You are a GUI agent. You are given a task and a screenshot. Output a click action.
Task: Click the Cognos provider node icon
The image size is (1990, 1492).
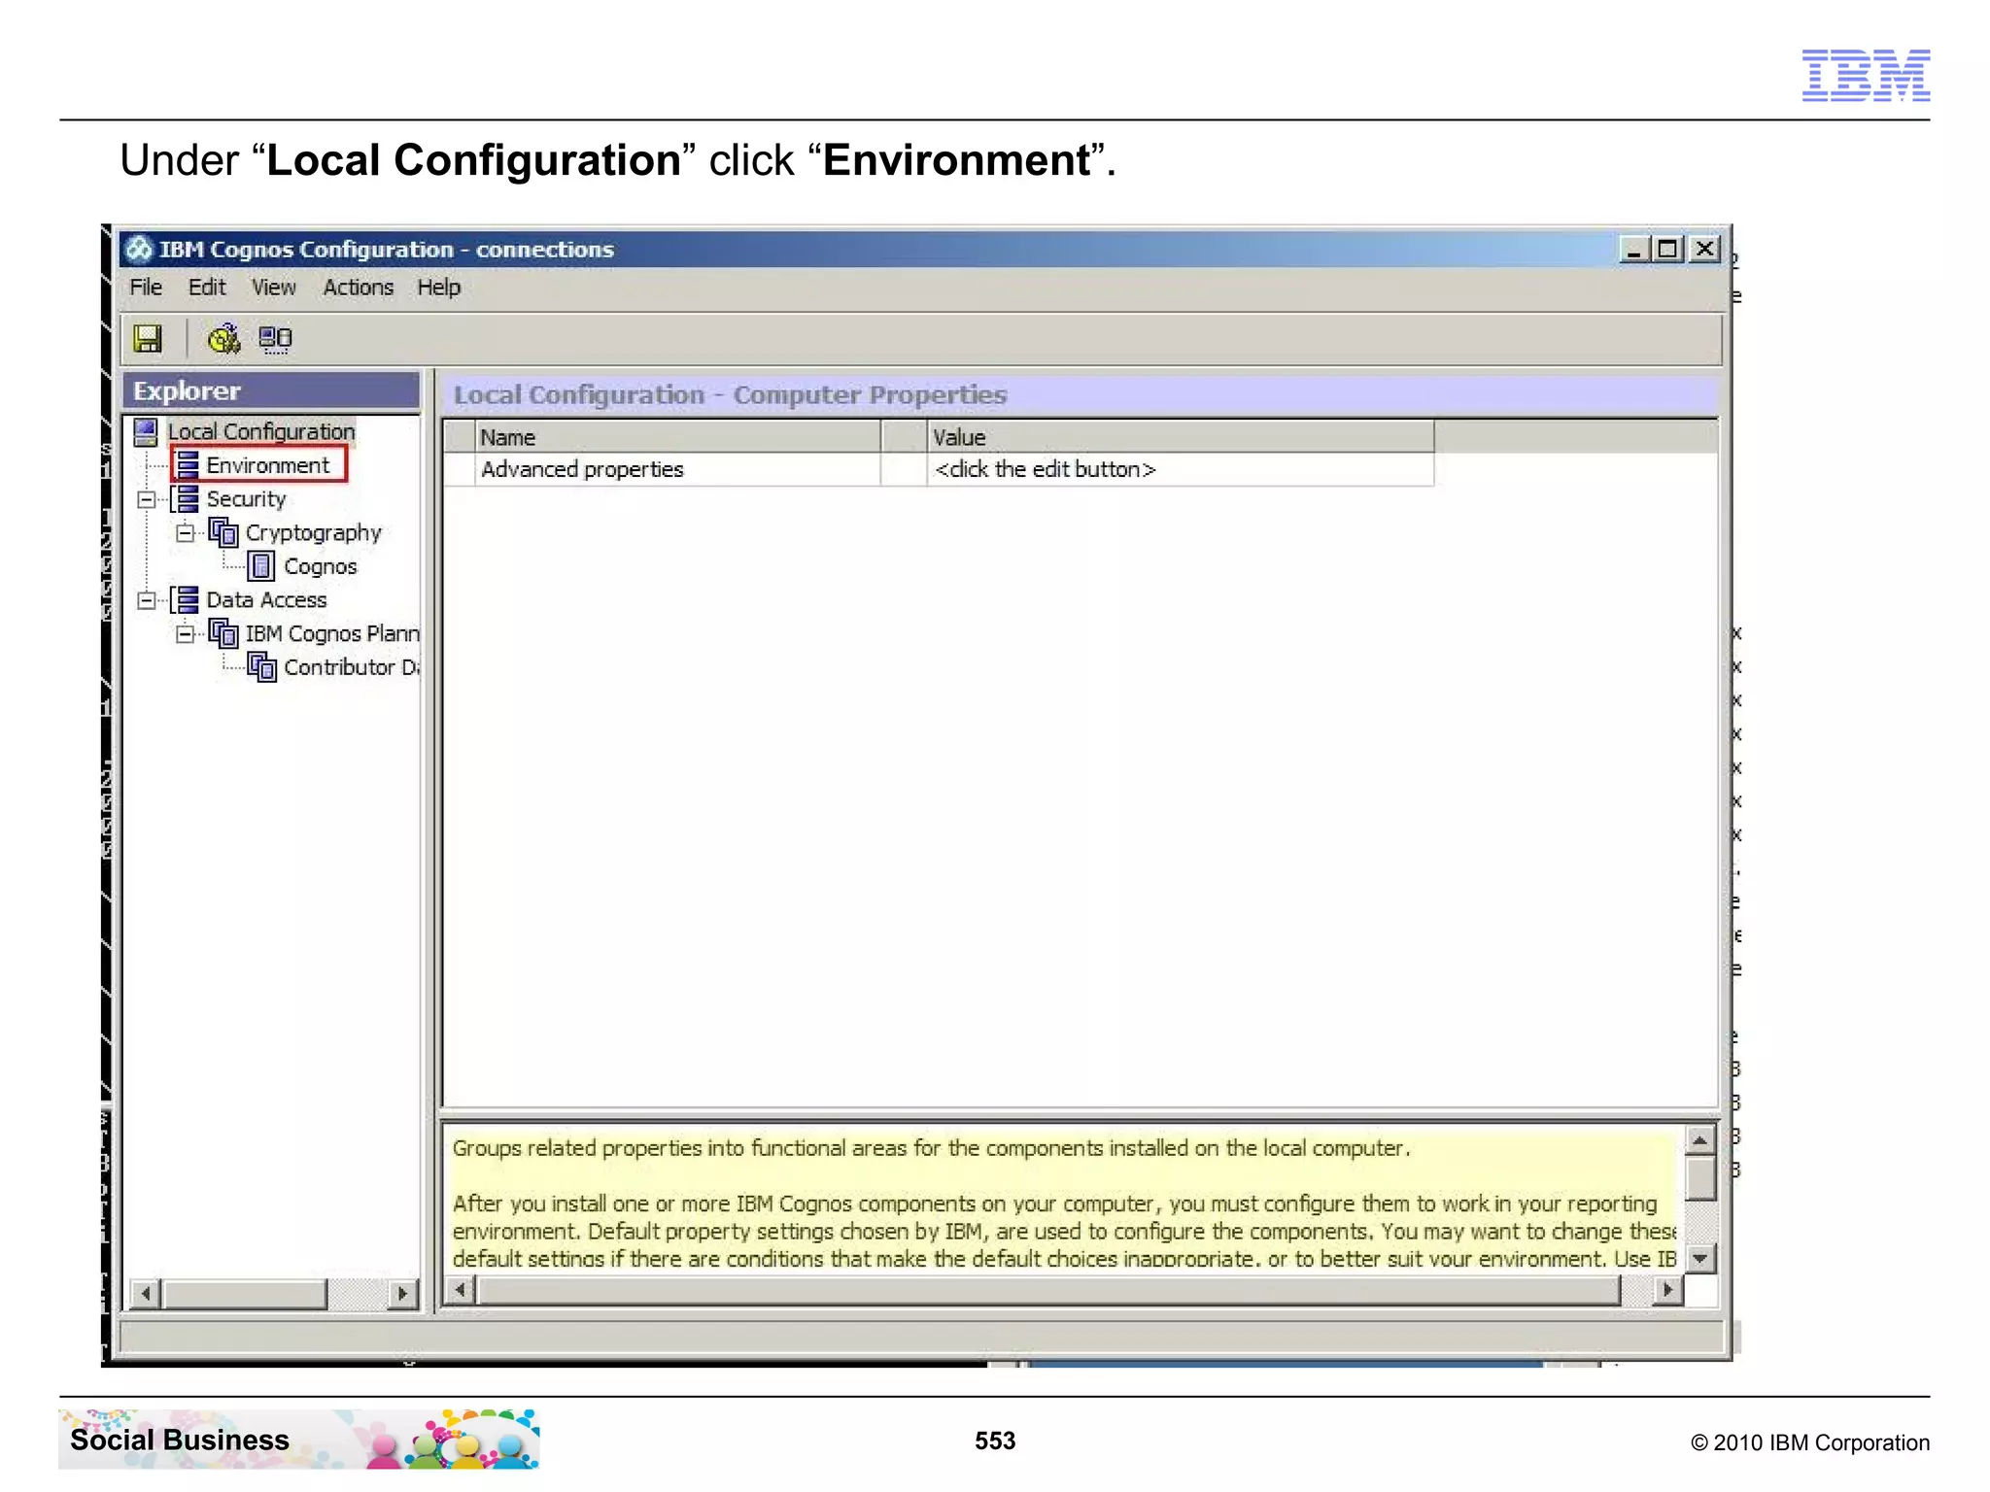(x=260, y=565)
